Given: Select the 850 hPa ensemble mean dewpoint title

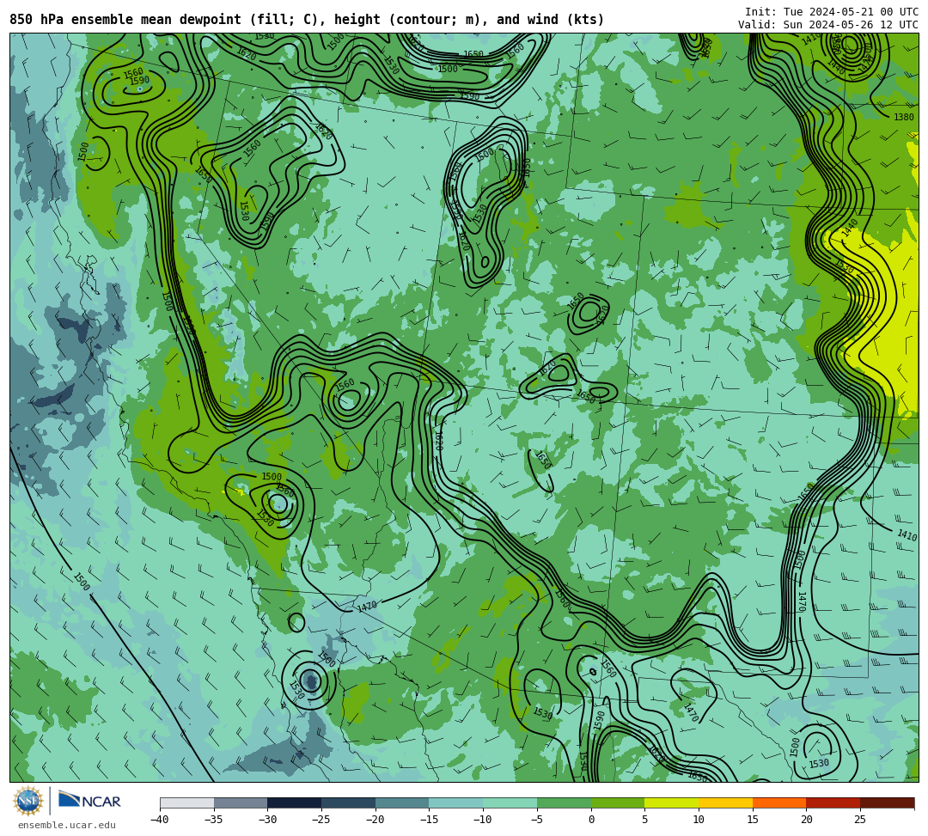Looking at the screenshot, I should [x=307, y=20].
